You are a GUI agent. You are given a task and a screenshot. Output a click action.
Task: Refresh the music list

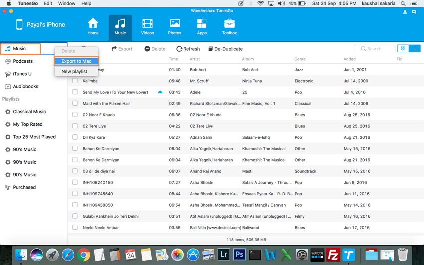click(188, 49)
